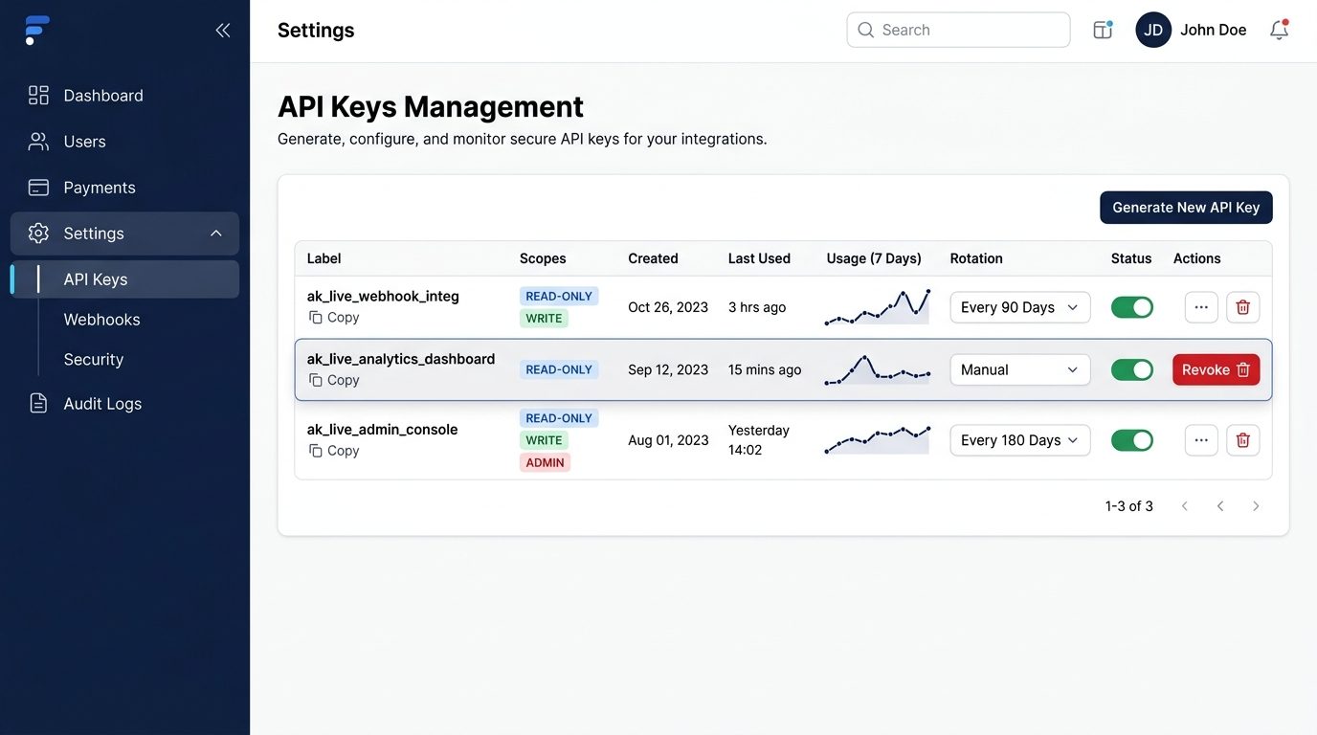Open notifications bell
1317x735 pixels.
click(x=1280, y=30)
